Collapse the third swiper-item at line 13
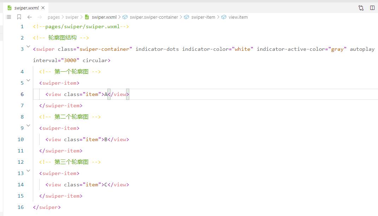 click(29, 171)
